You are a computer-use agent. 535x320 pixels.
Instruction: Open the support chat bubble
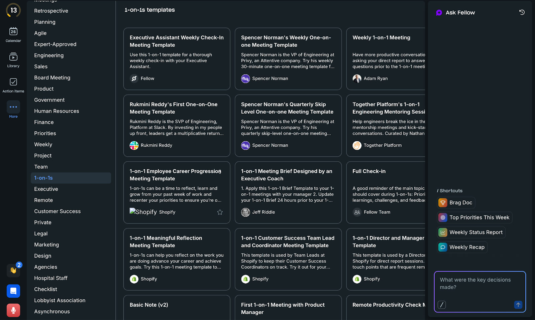[x=13, y=291]
